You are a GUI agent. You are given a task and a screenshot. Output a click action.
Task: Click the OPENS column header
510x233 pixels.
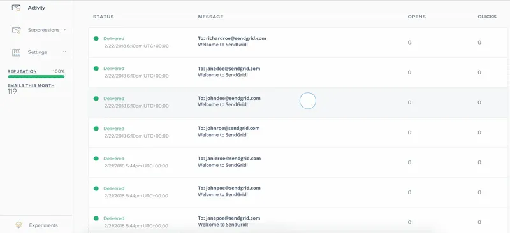point(417,17)
